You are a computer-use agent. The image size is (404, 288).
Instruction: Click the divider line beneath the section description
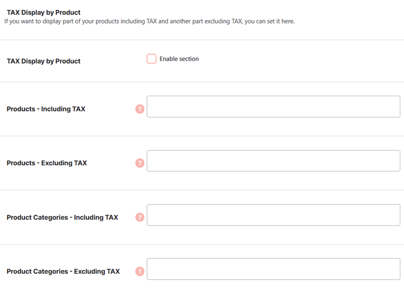point(202,40)
